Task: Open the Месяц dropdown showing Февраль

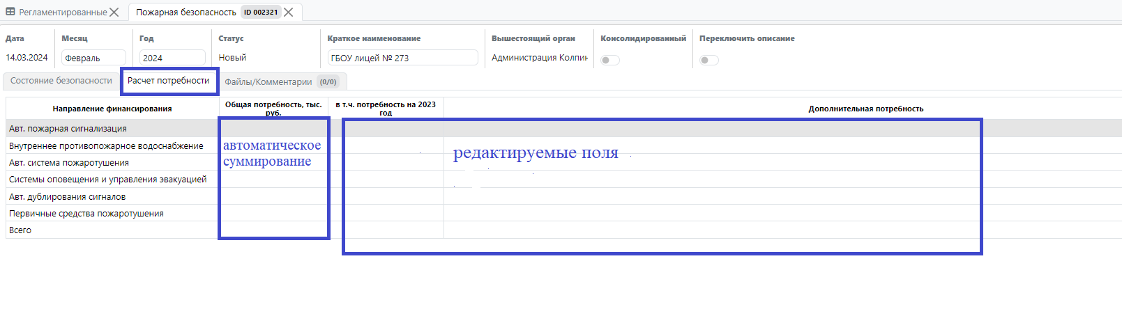Action: tap(93, 58)
